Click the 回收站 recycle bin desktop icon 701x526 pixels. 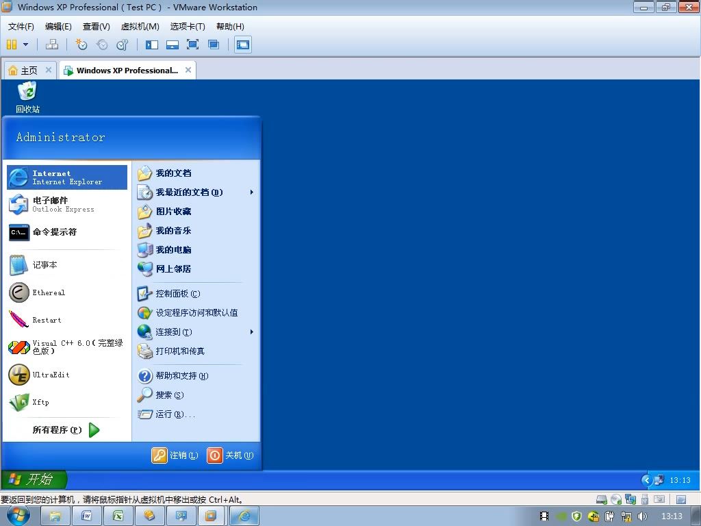[27, 97]
